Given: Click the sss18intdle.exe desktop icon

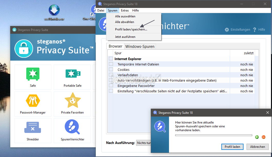Looking at the screenshot, I should (54, 10).
